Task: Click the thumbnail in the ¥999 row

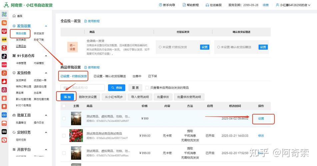Action: [x=76, y=119]
